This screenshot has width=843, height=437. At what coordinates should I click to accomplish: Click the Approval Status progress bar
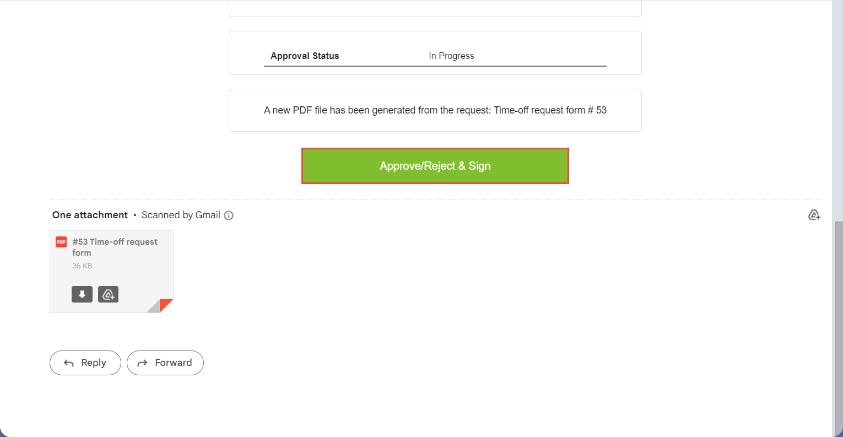point(435,66)
